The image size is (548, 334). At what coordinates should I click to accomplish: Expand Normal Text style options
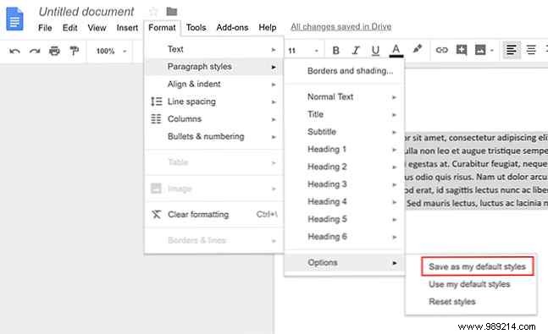[345, 97]
